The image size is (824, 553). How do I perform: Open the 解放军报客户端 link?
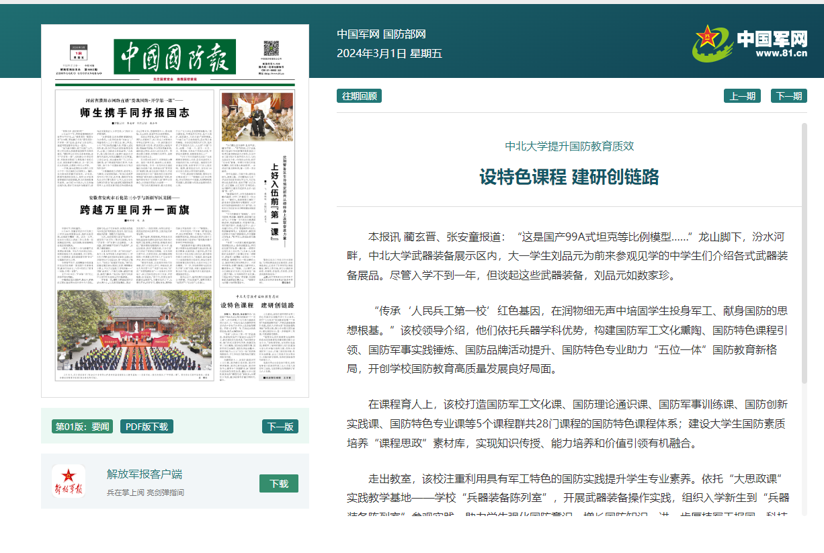145,474
